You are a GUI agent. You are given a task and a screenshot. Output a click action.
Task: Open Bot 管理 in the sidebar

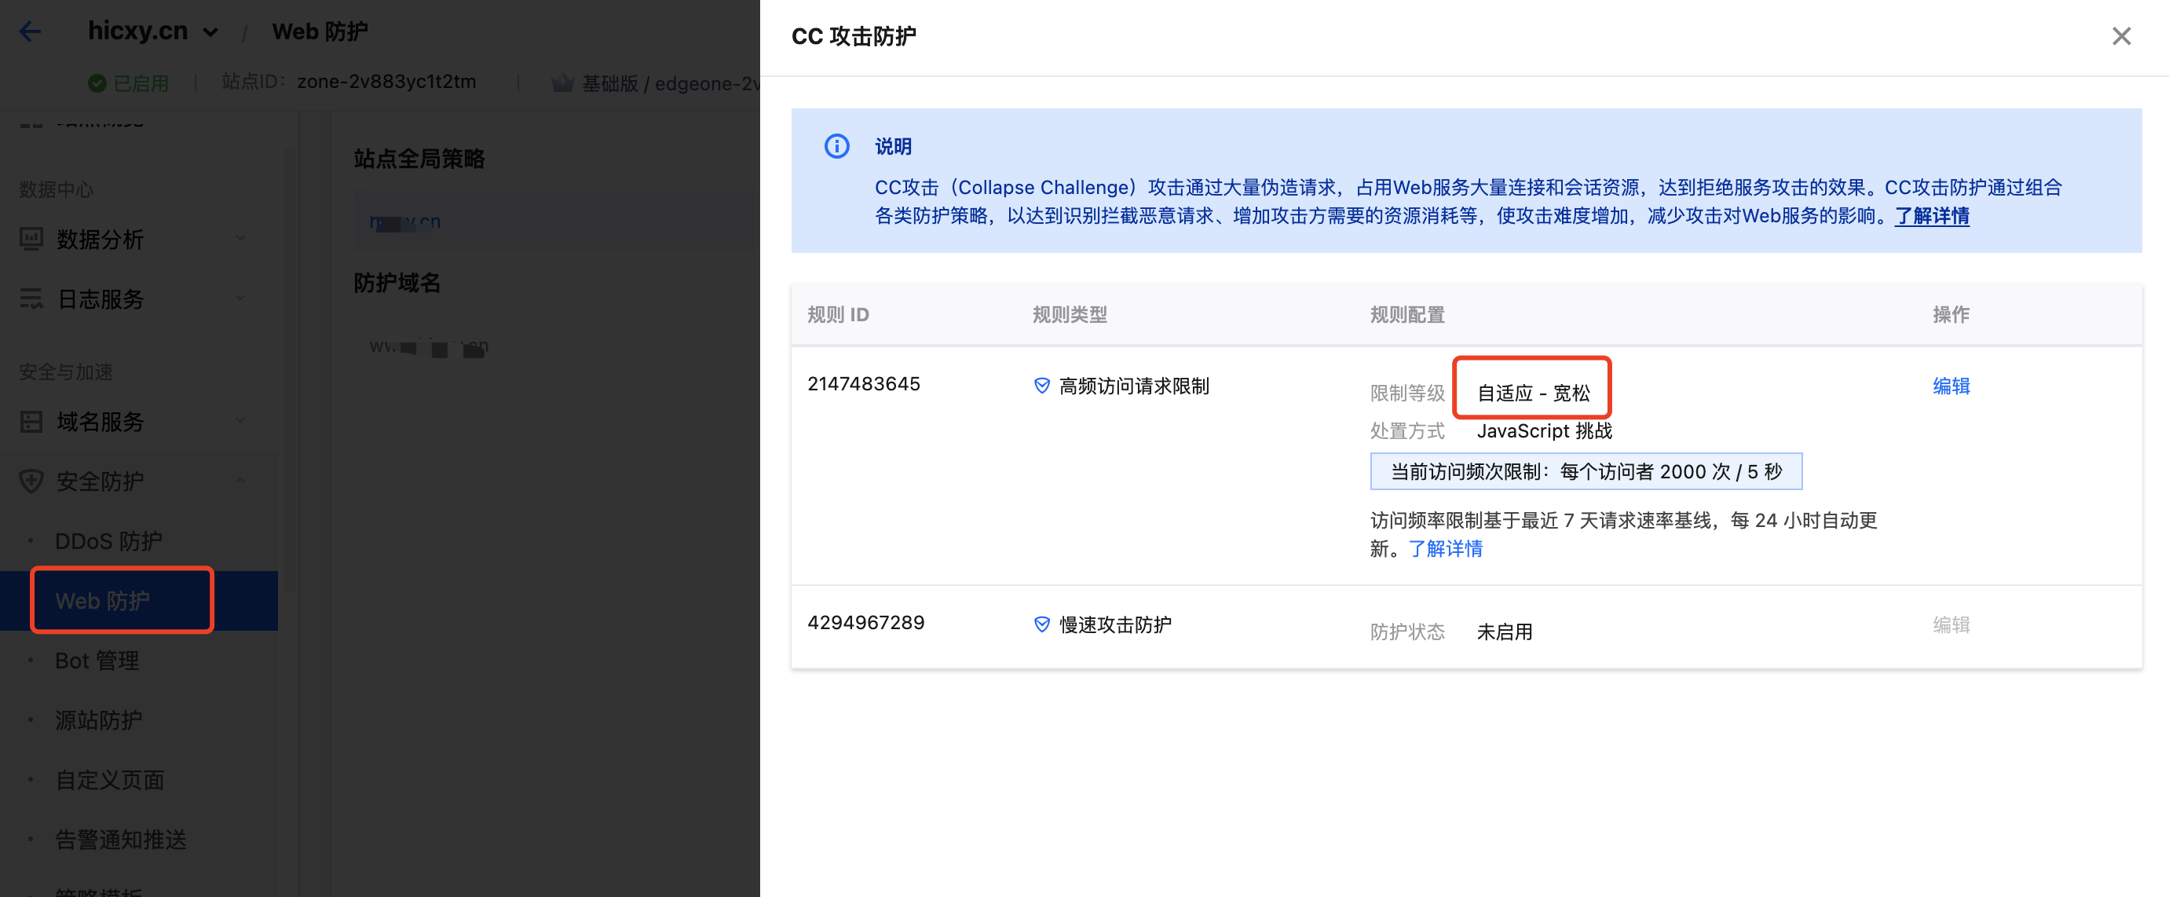97,661
